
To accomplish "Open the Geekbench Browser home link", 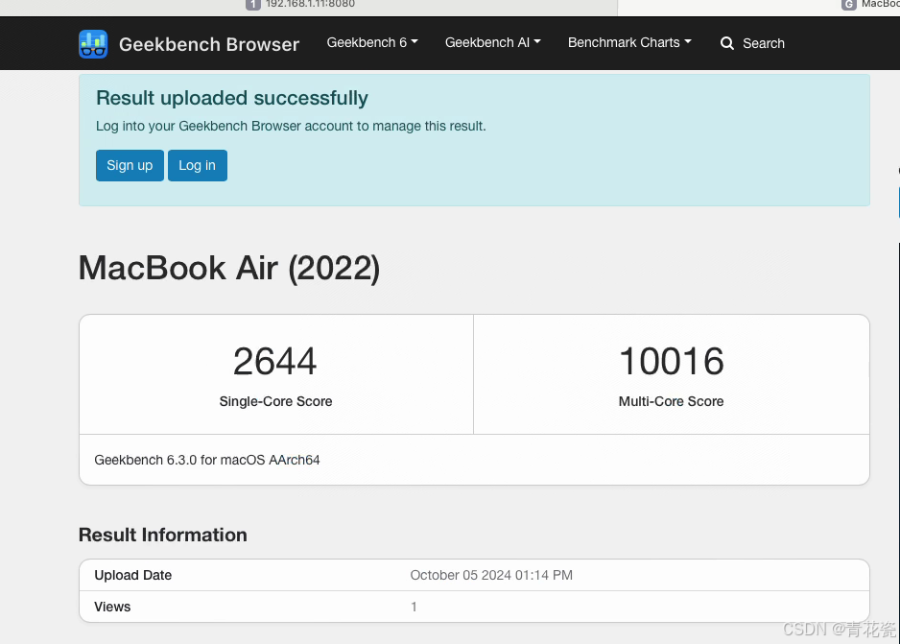I will pos(209,44).
